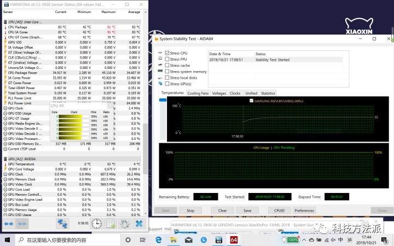Click the Save button in AIDA64

coord(247,210)
